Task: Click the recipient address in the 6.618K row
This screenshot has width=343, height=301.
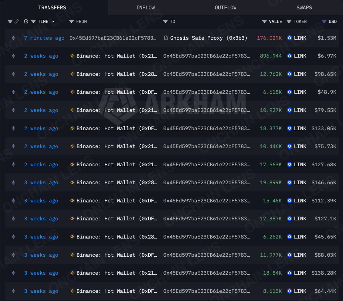Action: point(207,92)
